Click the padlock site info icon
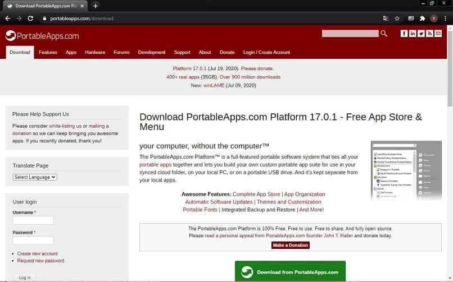453x282 pixels. (44, 19)
